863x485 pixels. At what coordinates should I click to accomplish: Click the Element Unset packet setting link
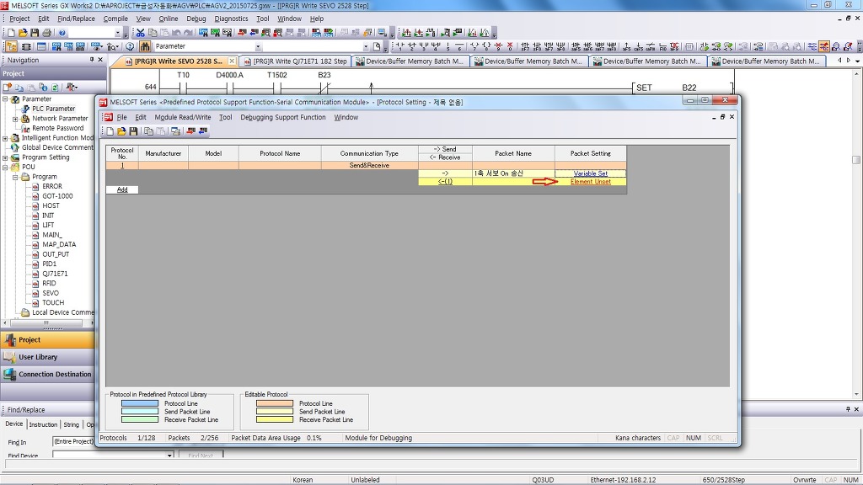point(590,182)
